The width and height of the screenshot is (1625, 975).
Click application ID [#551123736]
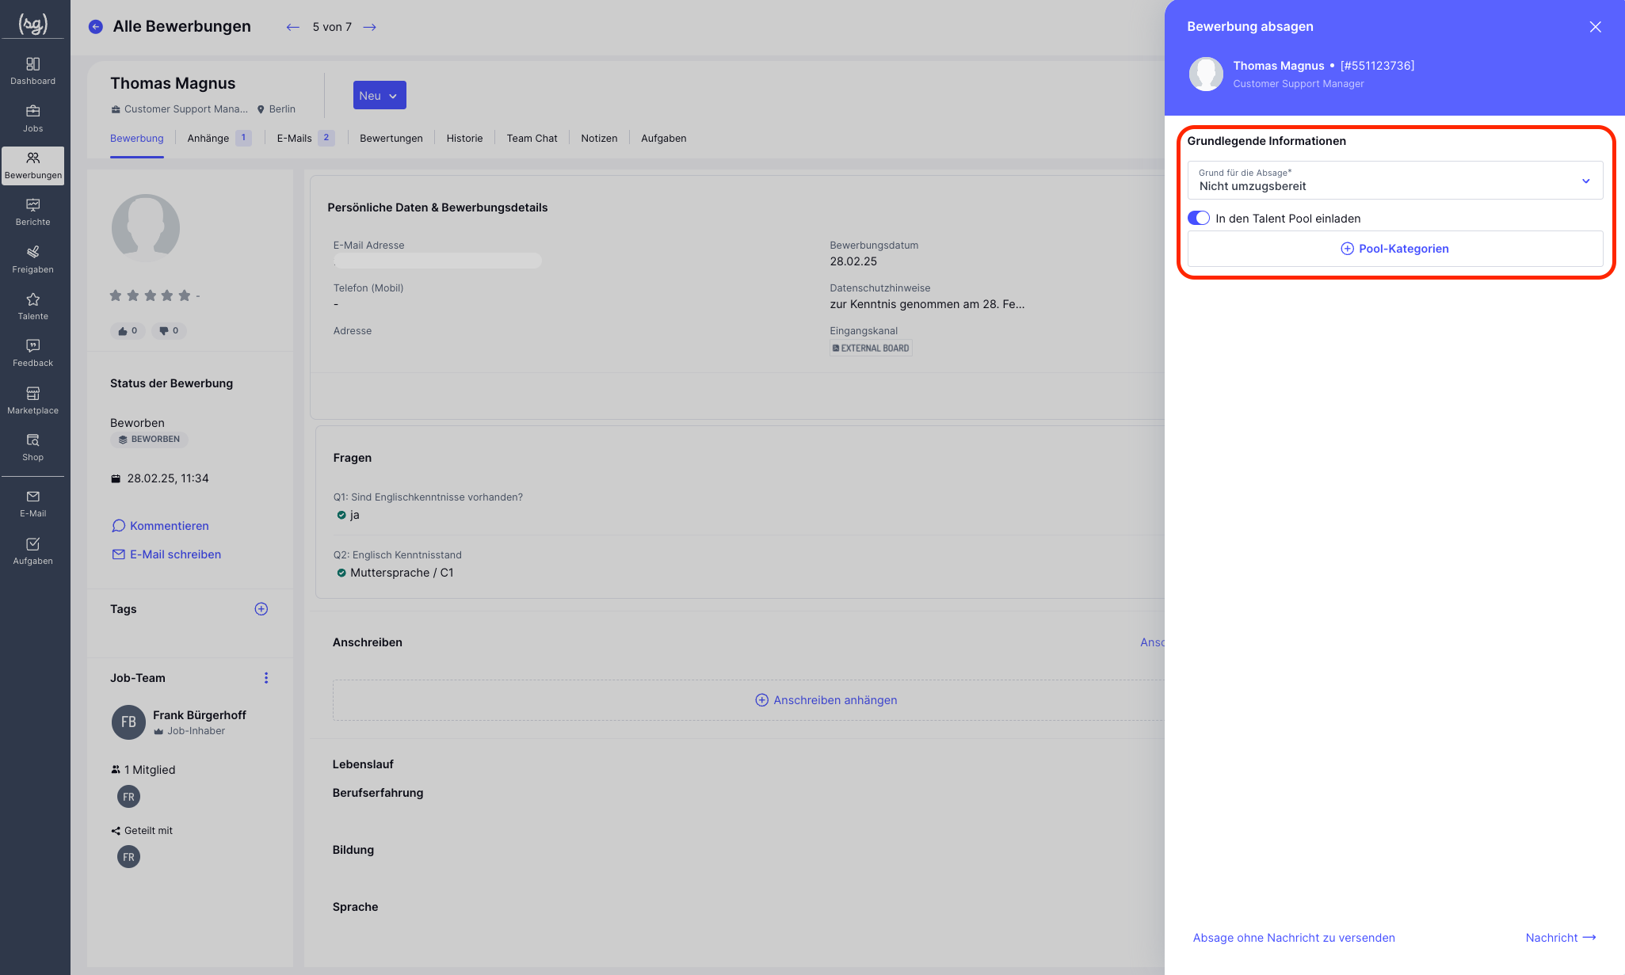click(x=1377, y=66)
